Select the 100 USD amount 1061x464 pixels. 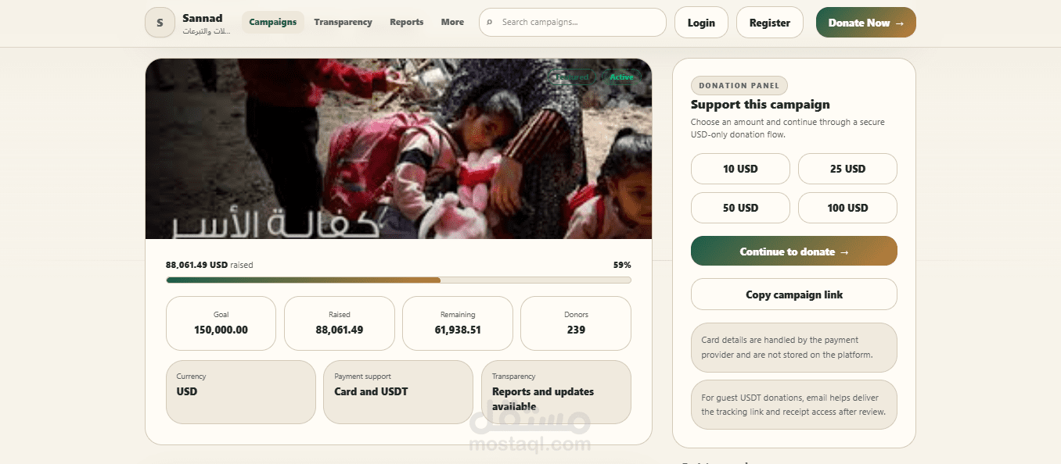(847, 208)
